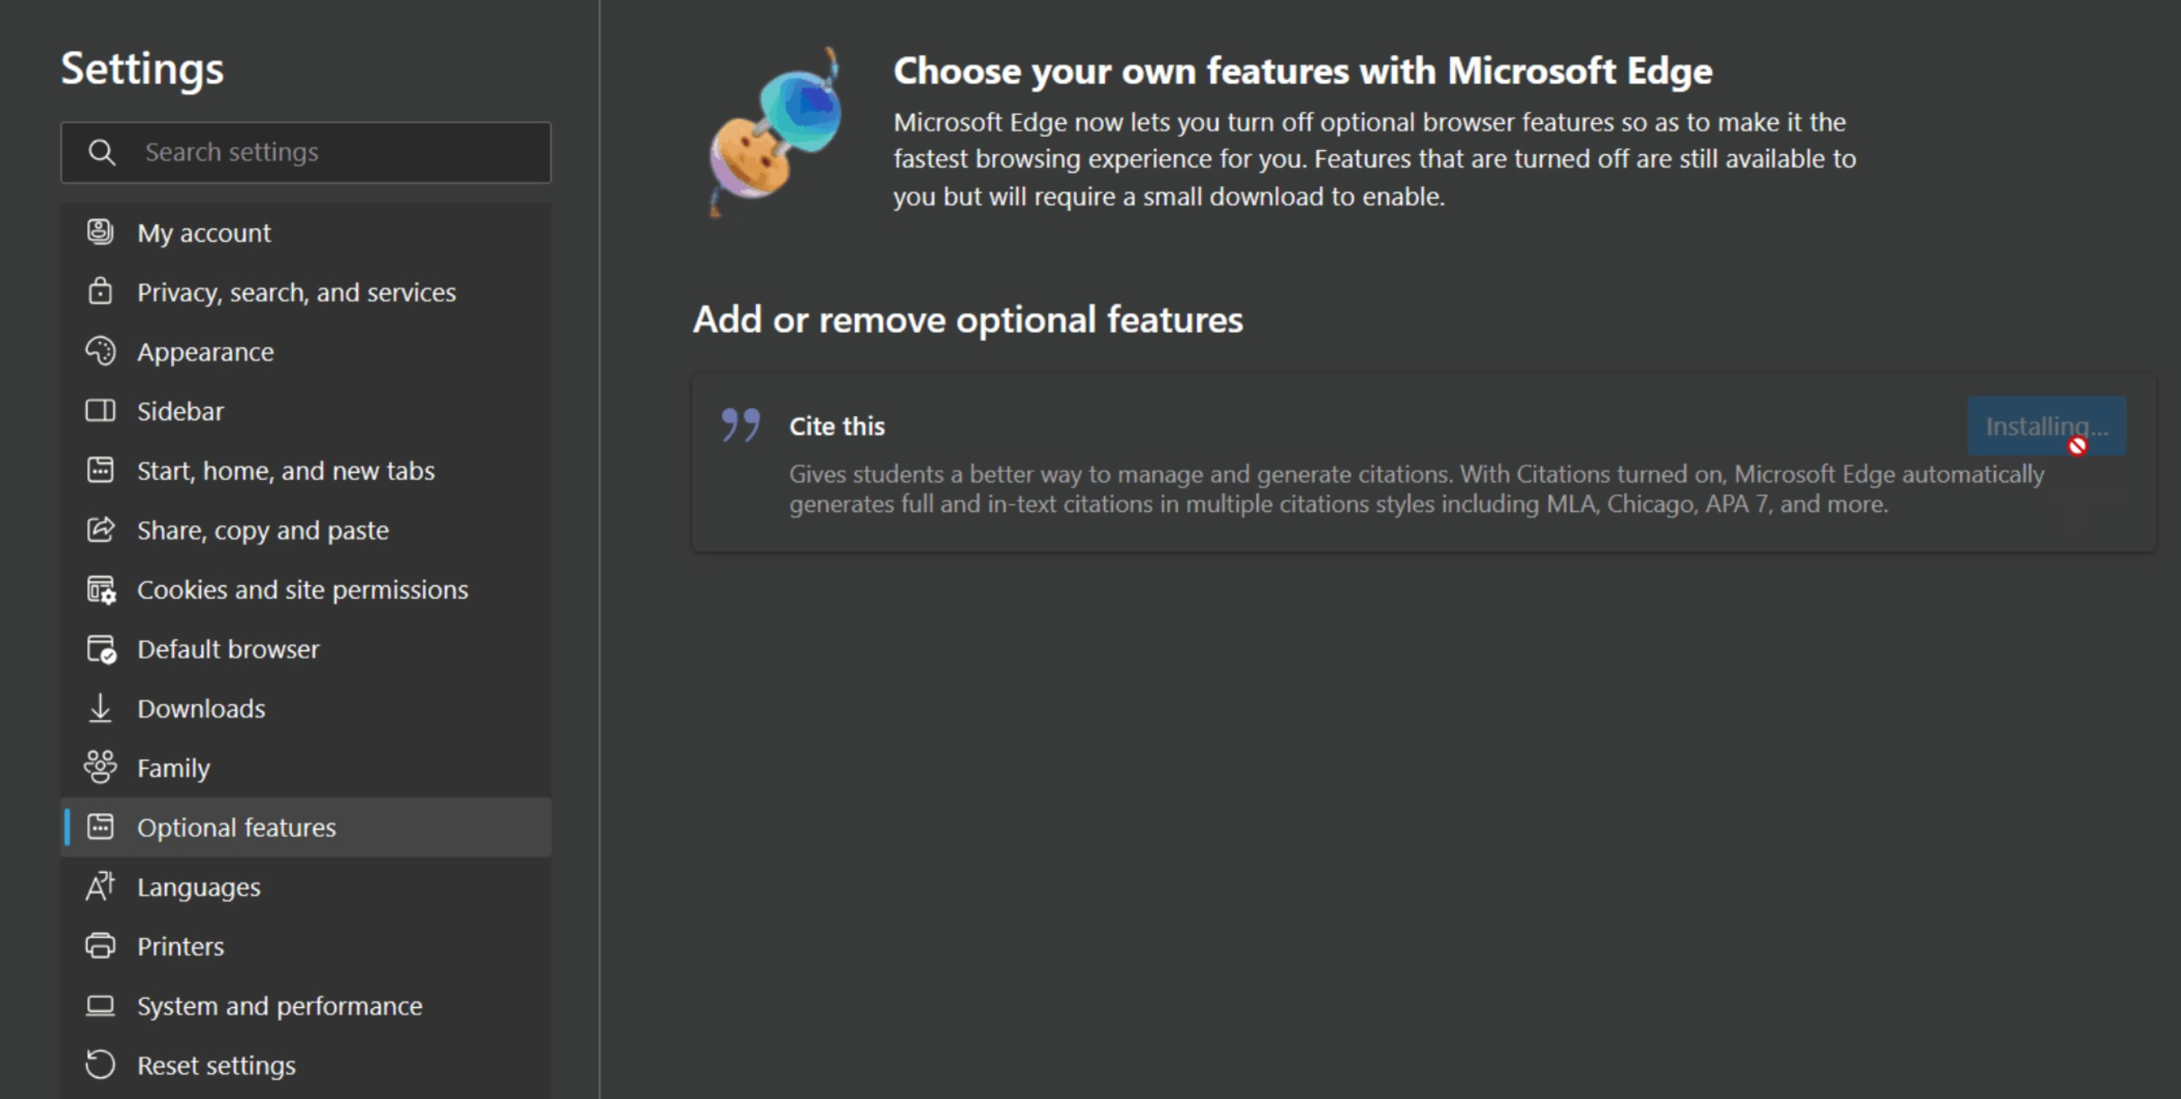Click the Reset settings icon
Screen dimensions: 2181x1099
pyautogui.click(x=101, y=1065)
